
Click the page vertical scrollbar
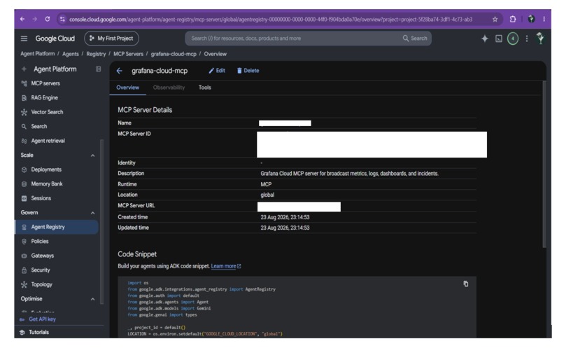tap(544, 164)
